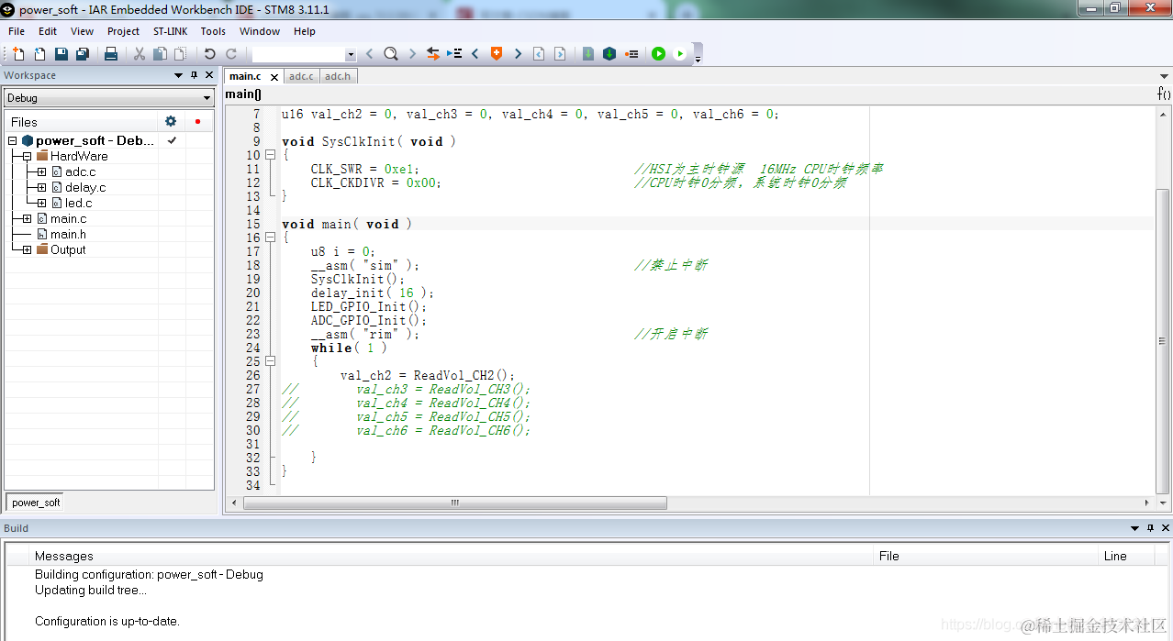The image size is (1173, 641).
Task: Open the ST-LINK menu
Action: (170, 31)
